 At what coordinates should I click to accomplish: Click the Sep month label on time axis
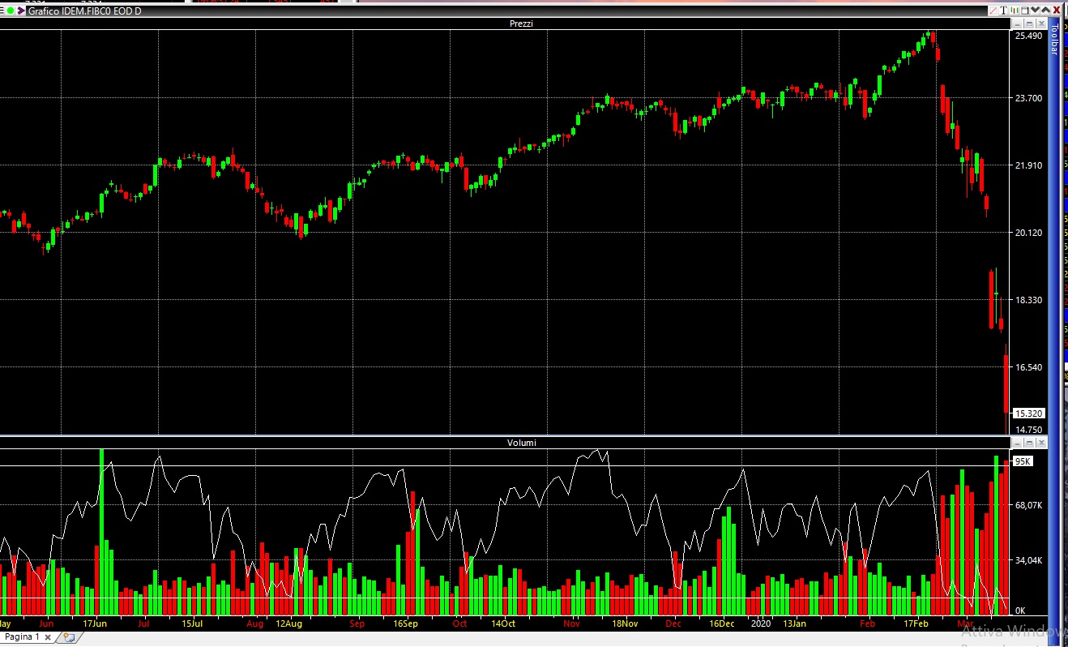[x=357, y=624]
